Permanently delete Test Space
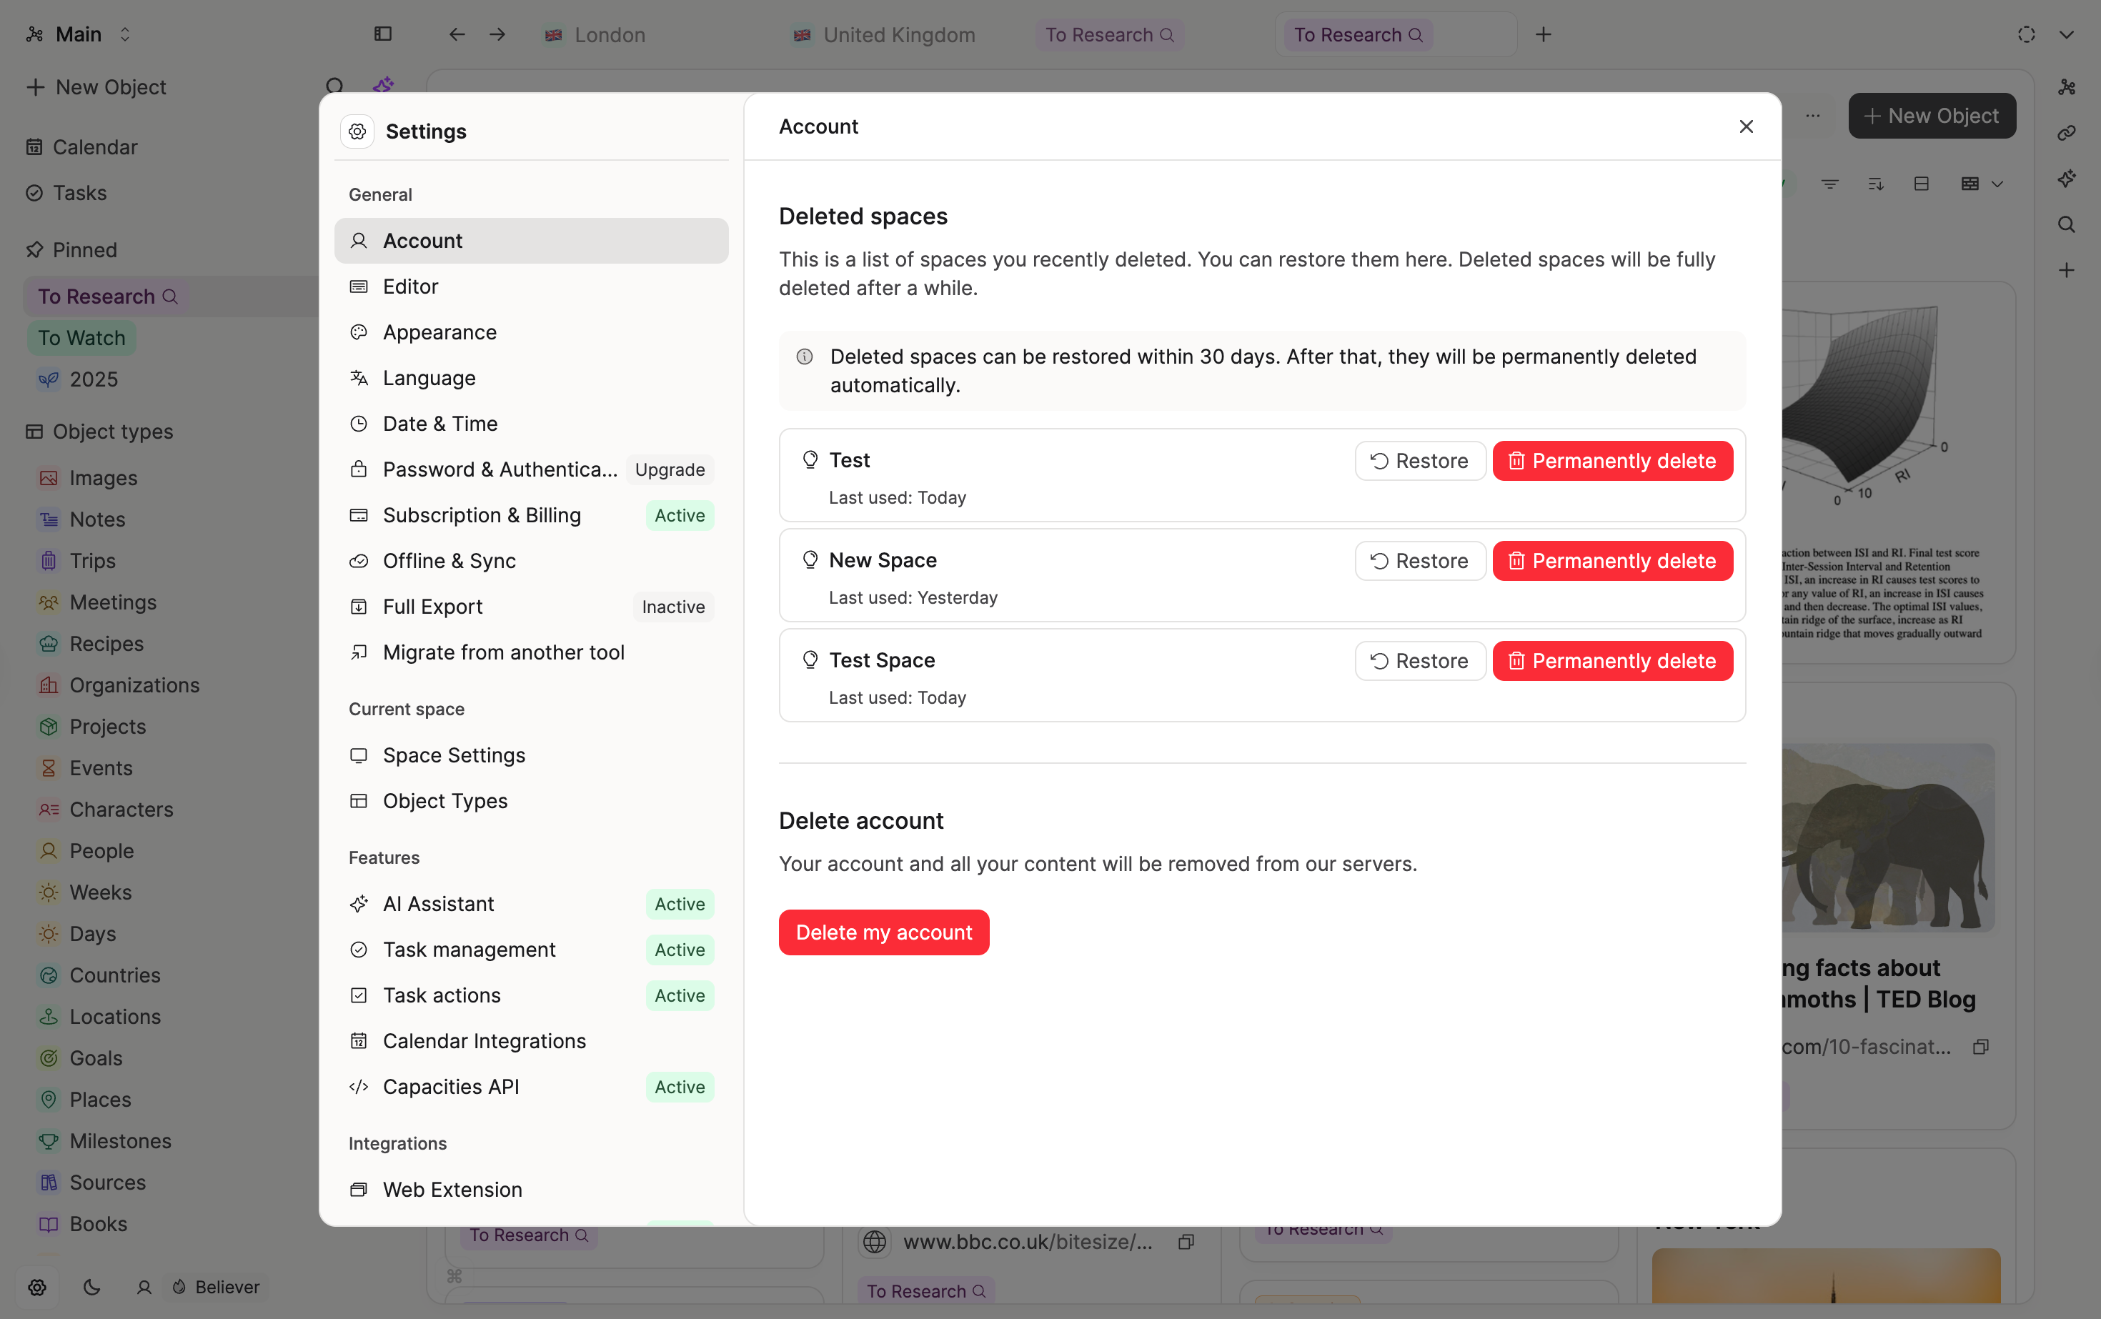Viewport: 2101px width, 1319px height. coord(1612,661)
